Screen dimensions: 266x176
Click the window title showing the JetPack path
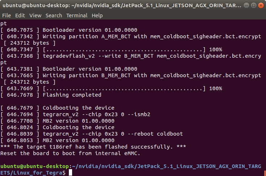point(122,5)
